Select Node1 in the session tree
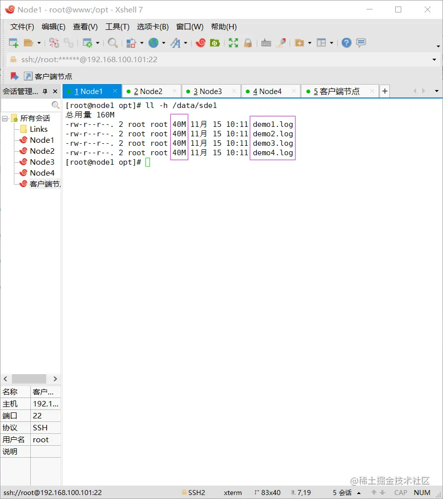The image size is (443, 499). 42,140
